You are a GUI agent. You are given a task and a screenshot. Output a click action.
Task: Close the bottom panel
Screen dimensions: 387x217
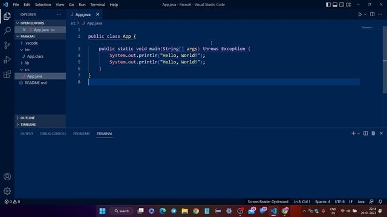click(381, 133)
